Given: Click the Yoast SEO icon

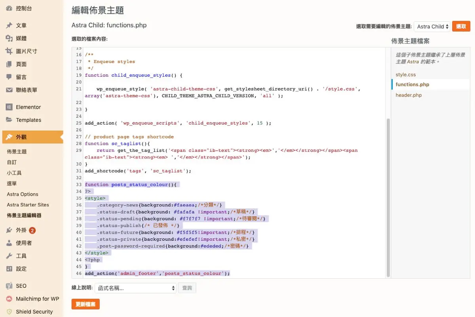Looking at the screenshot, I should coord(9,286).
